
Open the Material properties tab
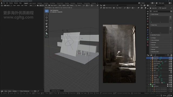(148, 42)
